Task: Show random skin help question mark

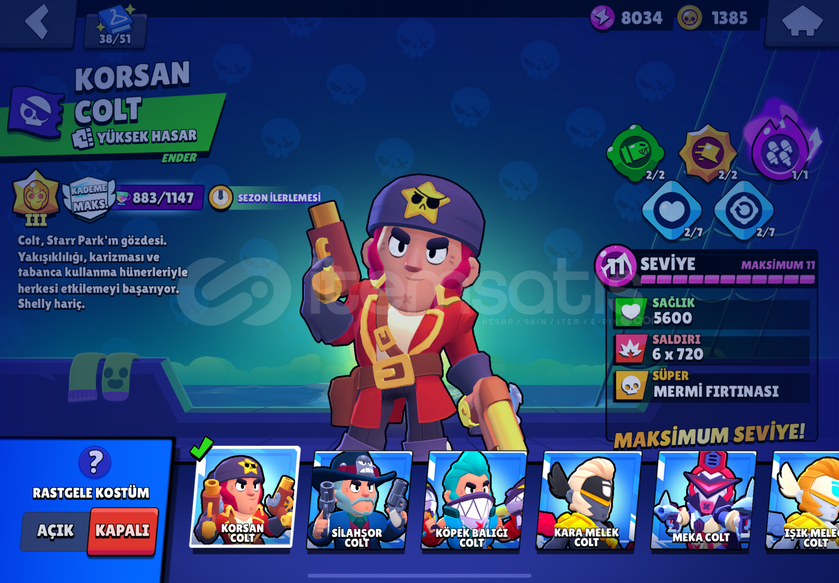Action: (94, 463)
